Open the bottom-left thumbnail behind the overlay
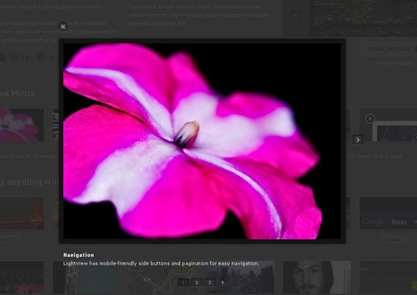Screen dimensions: 417x295 22,278
